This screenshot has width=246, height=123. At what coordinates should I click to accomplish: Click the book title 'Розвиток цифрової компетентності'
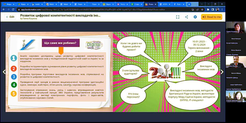coord(60,15)
